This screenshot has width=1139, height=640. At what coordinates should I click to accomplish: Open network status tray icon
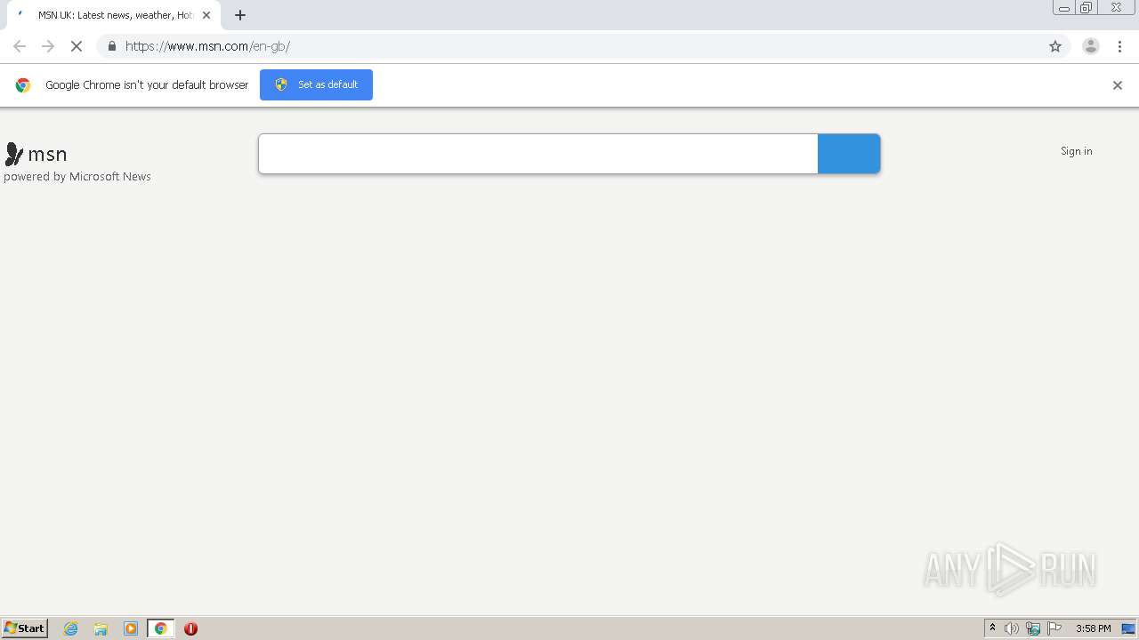tap(1033, 628)
